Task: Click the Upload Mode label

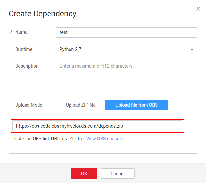Action: coord(29,105)
